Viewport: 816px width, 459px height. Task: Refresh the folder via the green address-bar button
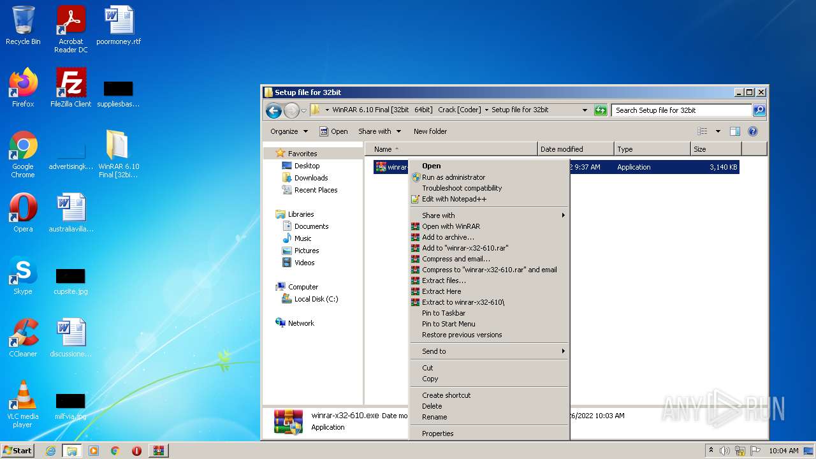tap(601, 110)
